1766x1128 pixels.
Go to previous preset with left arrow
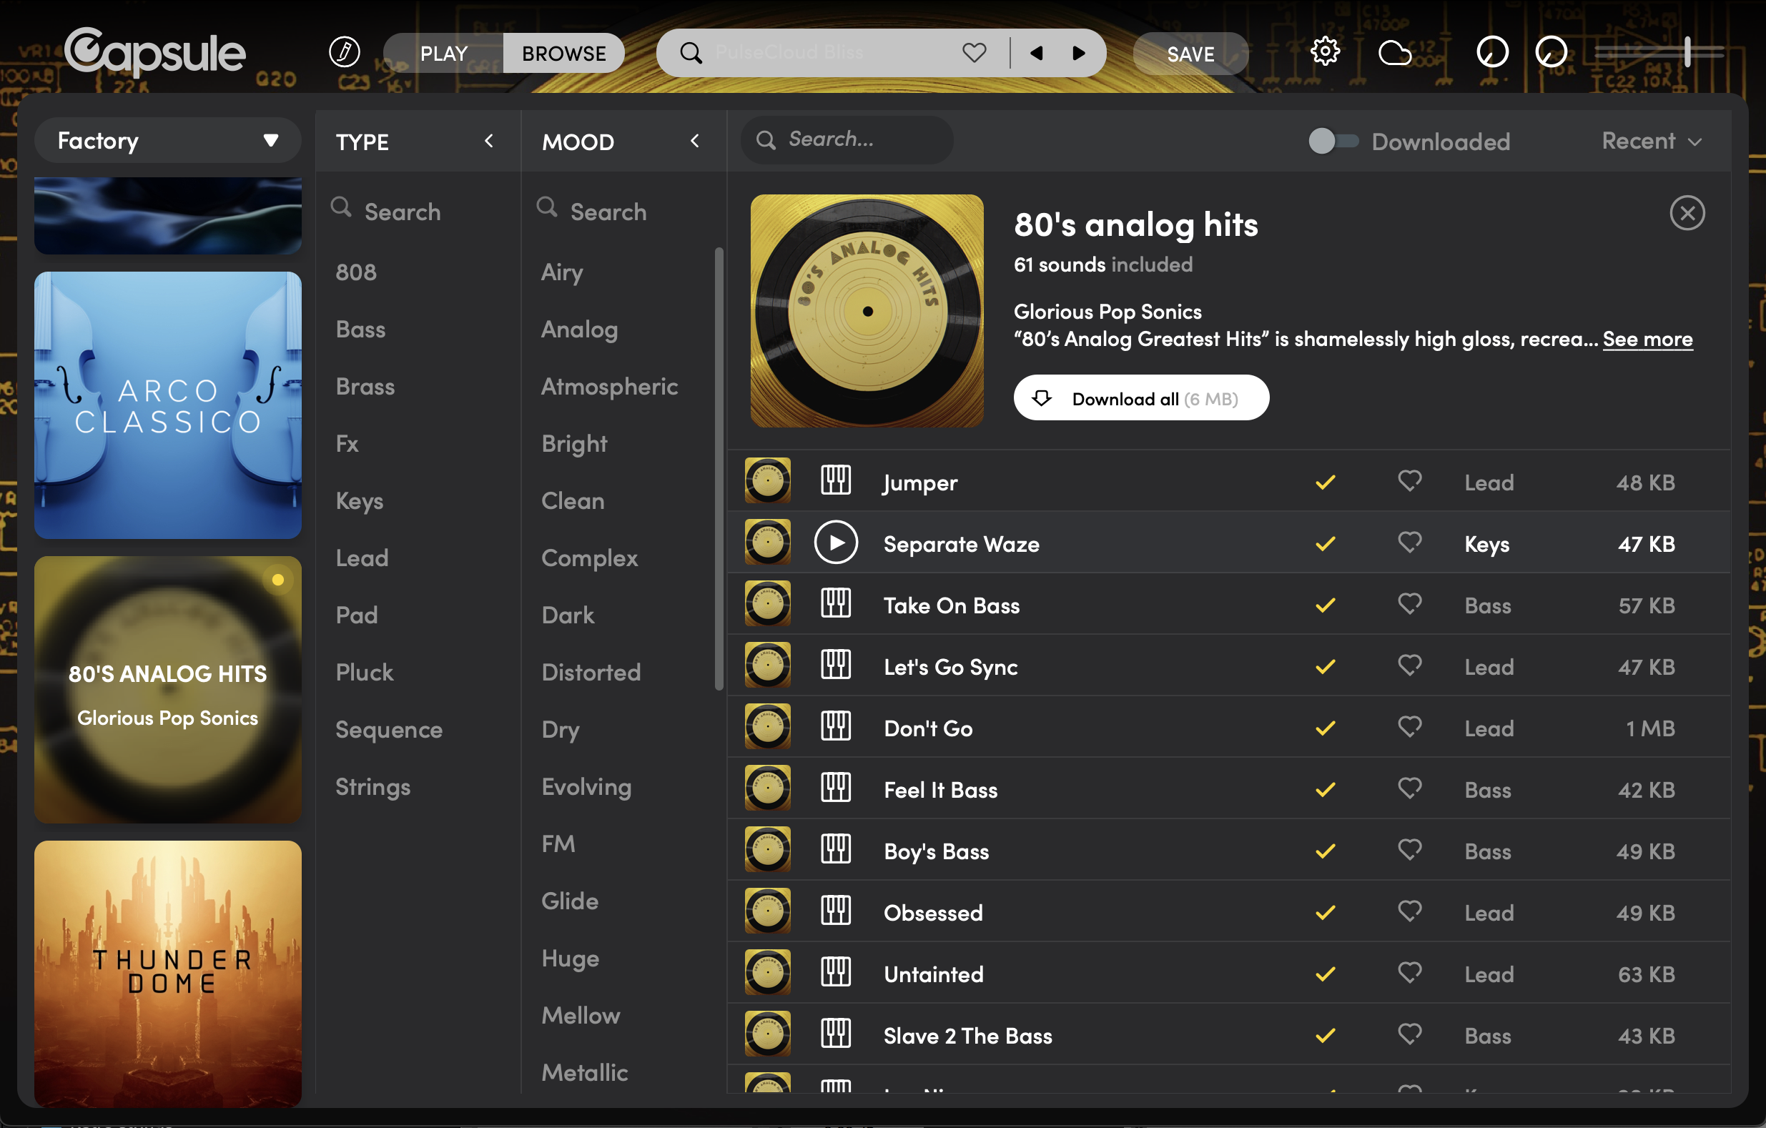pos(1036,53)
